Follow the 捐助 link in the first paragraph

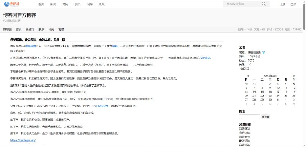(115, 46)
